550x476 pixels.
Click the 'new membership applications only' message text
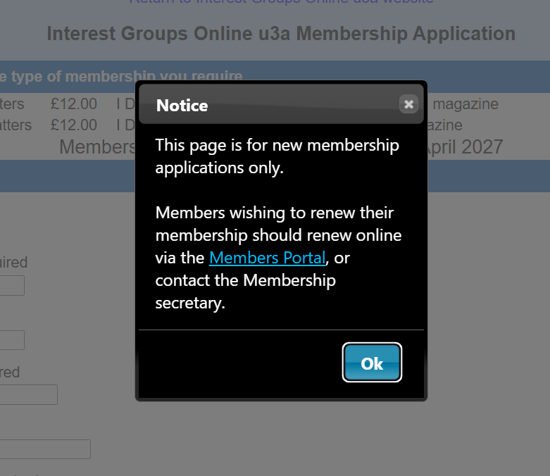coord(277,156)
